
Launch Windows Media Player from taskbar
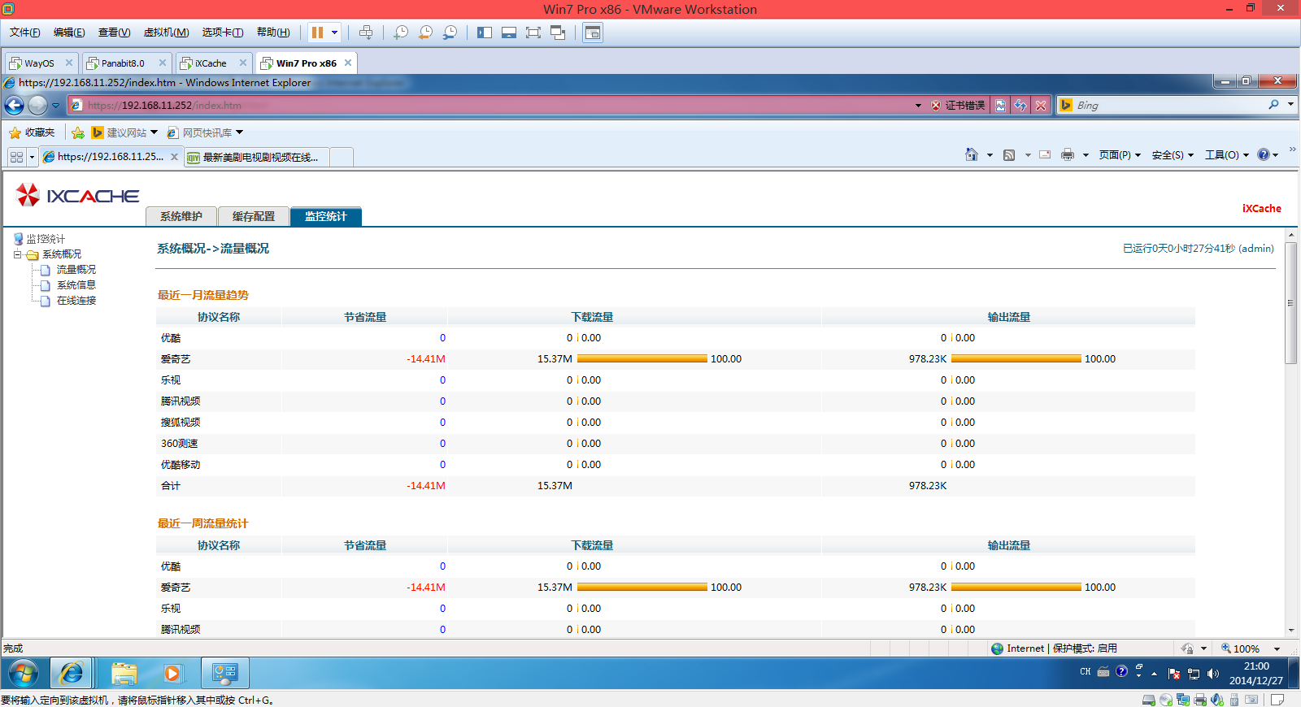pos(172,674)
